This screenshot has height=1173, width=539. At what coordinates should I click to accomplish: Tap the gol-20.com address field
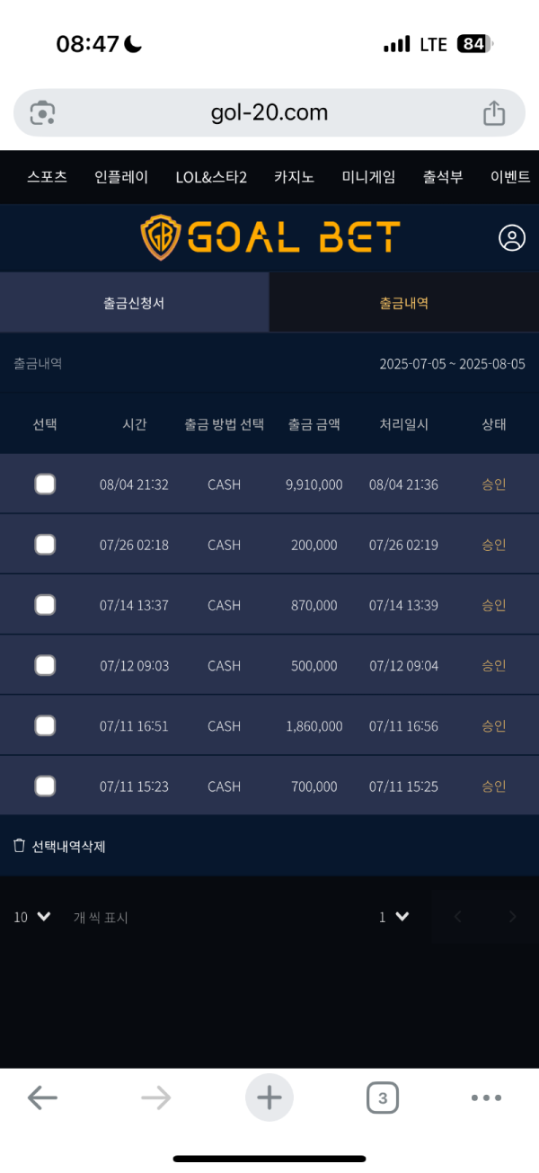269,113
